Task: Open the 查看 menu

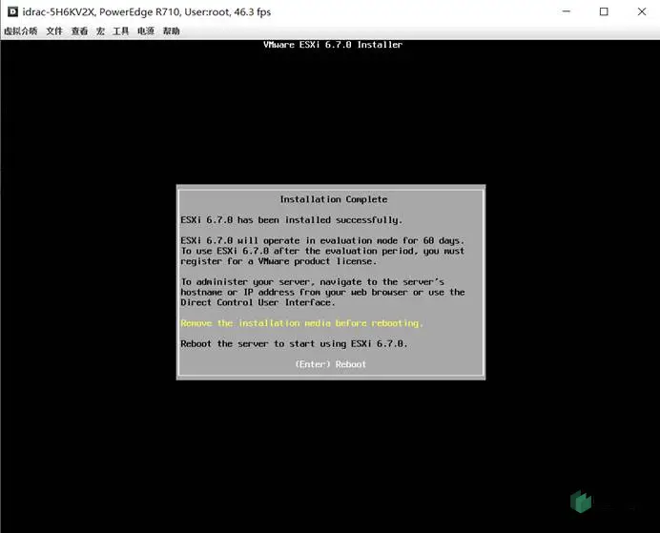Action: point(79,31)
